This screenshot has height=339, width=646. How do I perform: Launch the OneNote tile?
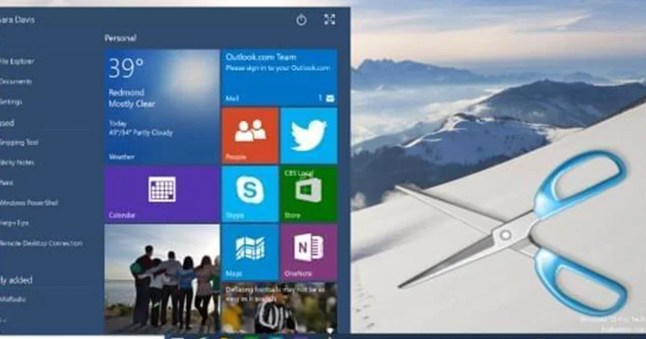click(309, 253)
